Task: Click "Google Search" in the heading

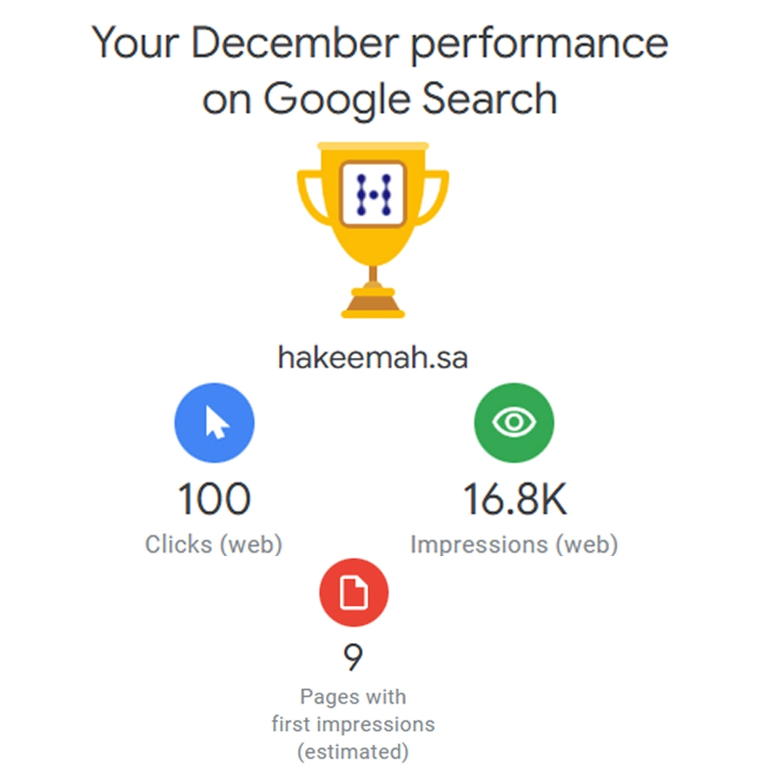Action: (410, 100)
